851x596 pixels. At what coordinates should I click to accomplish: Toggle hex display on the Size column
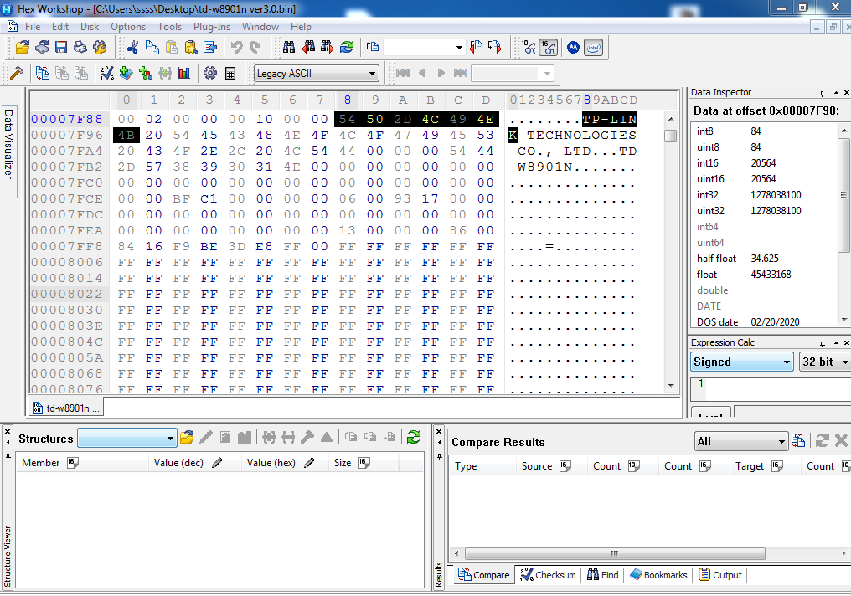click(x=364, y=463)
